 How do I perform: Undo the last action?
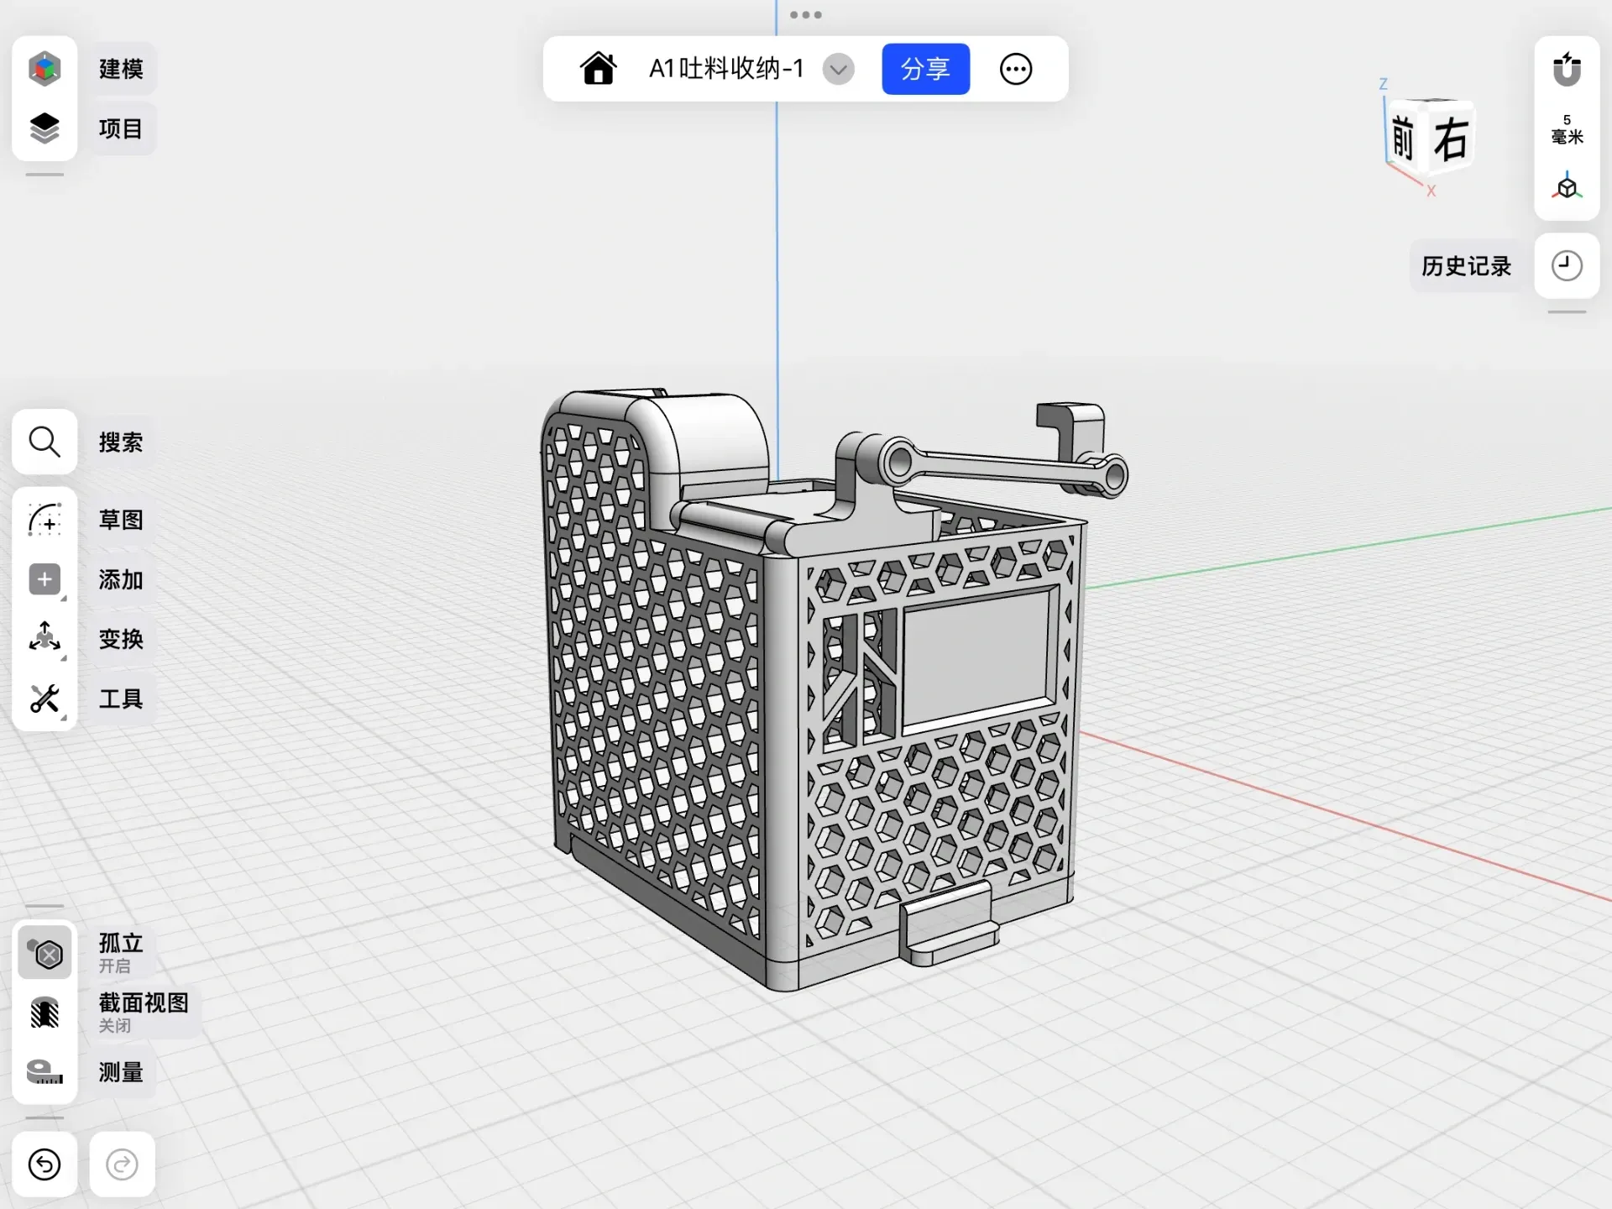click(x=44, y=1165)
